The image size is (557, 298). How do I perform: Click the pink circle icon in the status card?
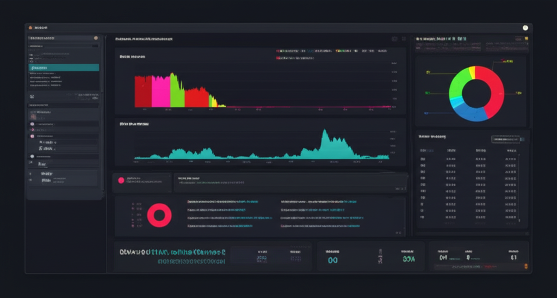click(x=121, y=180)
